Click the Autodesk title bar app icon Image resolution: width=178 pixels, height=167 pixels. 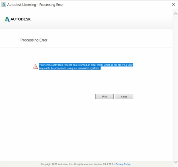point(4,5)
